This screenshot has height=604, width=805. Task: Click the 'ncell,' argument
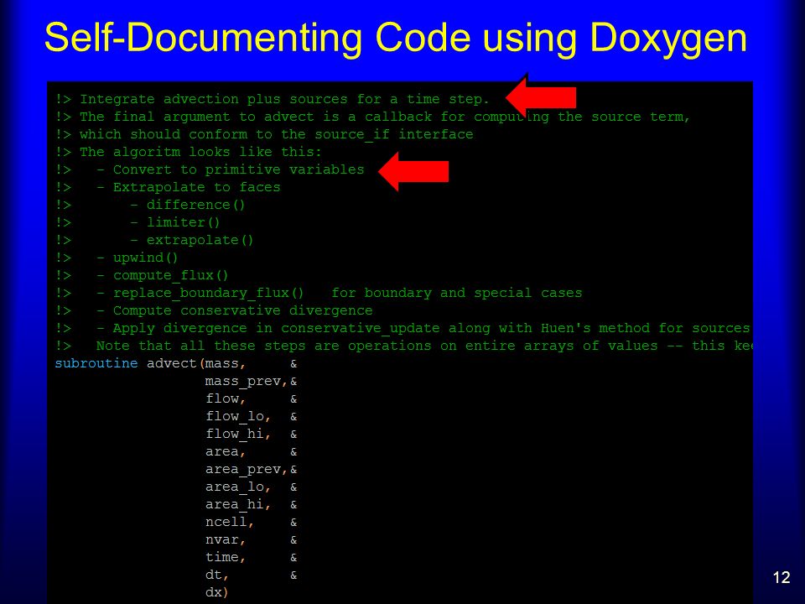click(230, 523)
